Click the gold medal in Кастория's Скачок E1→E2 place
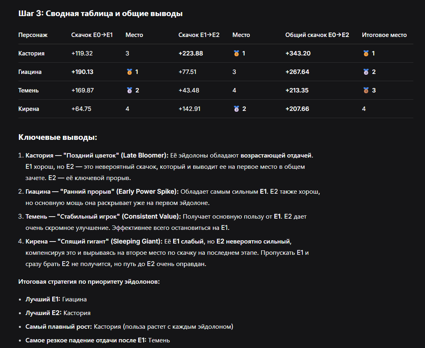This screenshot has height=348, width=425. 236,53
